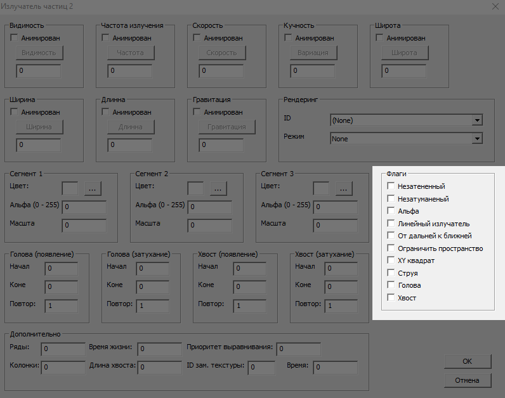The width and height of the screenshot is (505, 398).
Task: Focus the Видимость value field
Action: pyautogui.click(x=38, y=71)
